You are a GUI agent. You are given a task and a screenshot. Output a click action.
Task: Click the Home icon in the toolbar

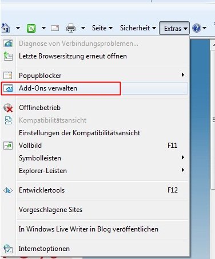click(x=6, y=28)
